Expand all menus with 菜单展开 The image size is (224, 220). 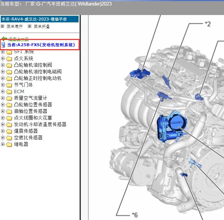[x=15, y=26]
